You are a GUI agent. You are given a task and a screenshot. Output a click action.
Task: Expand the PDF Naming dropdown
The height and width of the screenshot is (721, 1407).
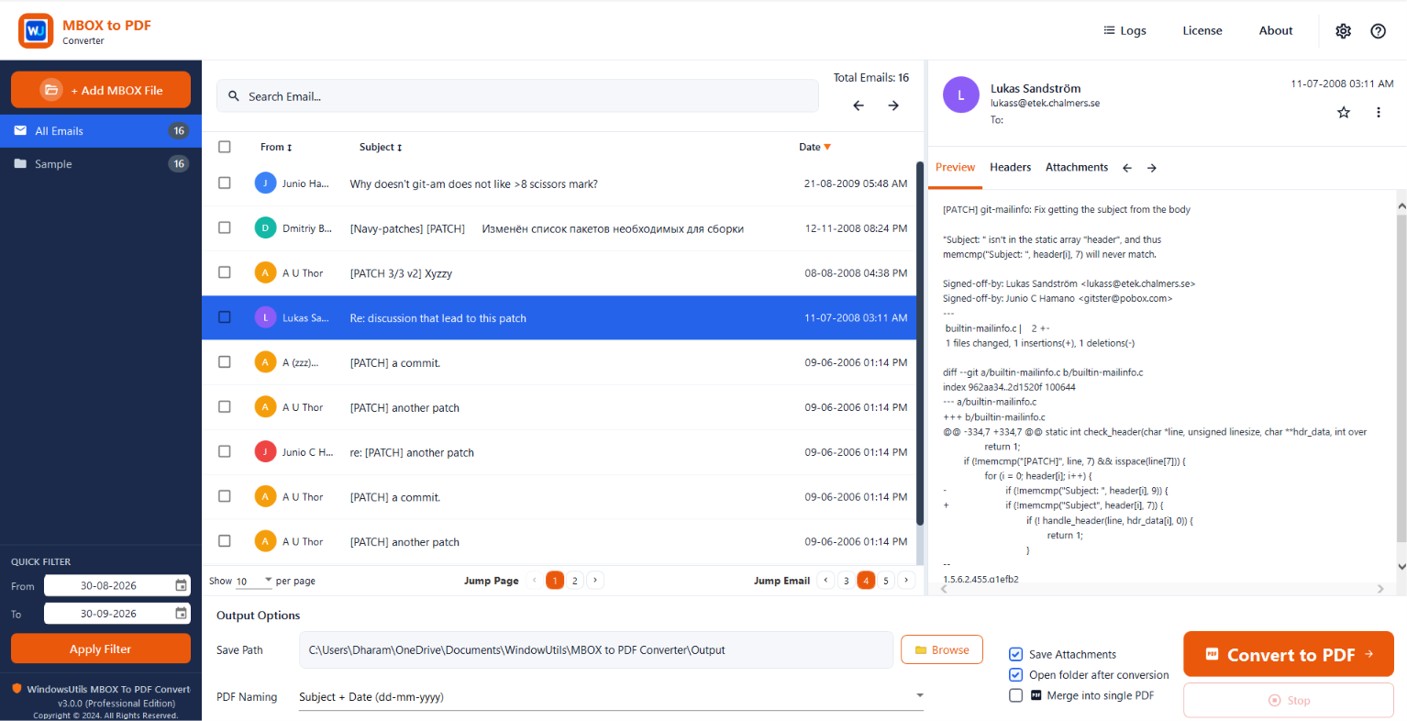(x=611, y=697)
